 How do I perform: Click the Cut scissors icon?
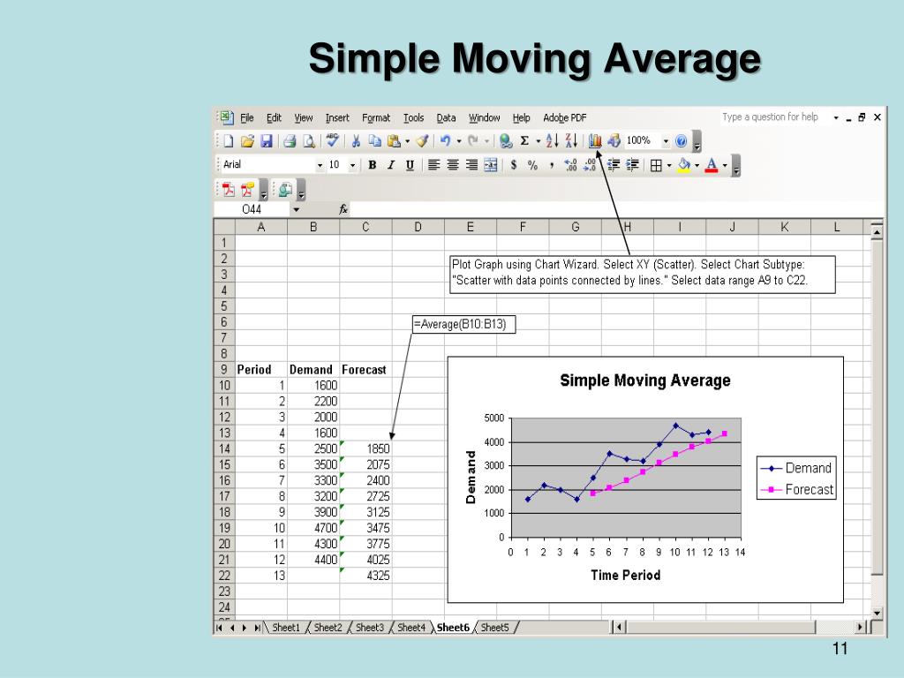click(x=356, y=140)
